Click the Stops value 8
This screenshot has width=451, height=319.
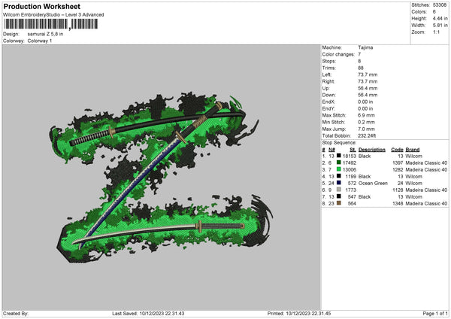(359, 62)
